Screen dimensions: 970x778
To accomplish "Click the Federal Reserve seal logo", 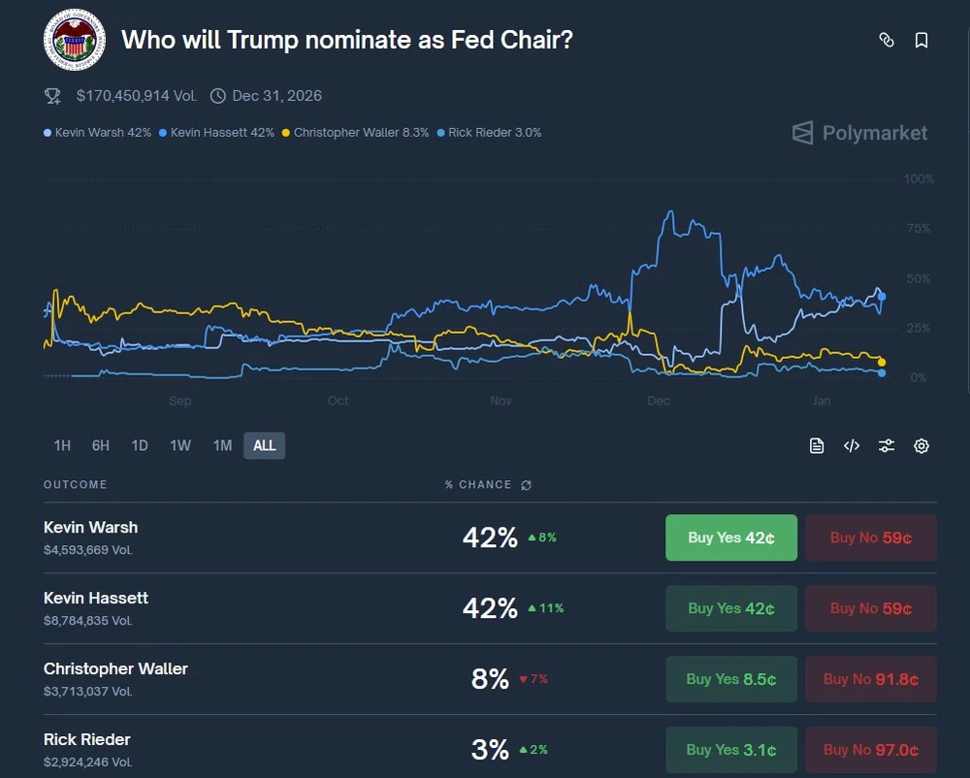I will pyautogui.click(x=74, y=41).
